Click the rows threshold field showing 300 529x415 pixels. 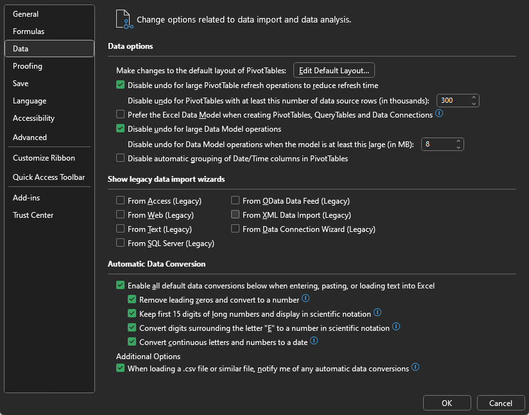click(453, 101)
